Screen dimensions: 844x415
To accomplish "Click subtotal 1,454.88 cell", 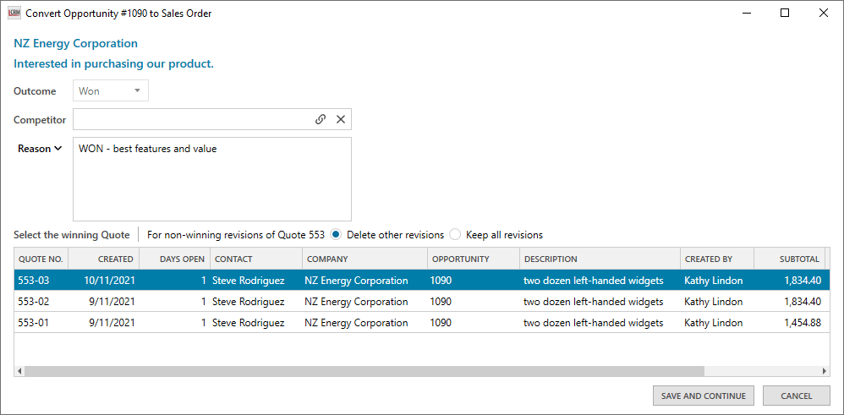I will click(803, 323).
